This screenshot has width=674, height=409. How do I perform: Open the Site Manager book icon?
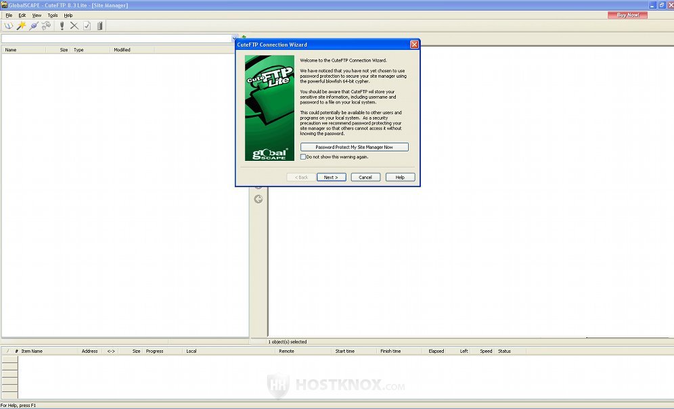tap(9, 26)
